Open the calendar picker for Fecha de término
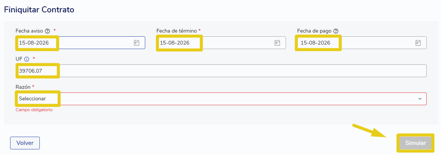Viewport: 441px width, 155px height. [277, 43]
